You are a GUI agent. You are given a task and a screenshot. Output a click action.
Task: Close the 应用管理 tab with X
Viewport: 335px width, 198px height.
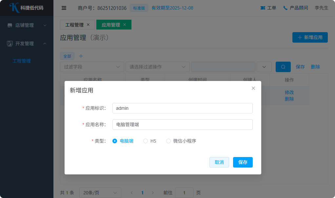pyautogui.click(x=125, y=25)
